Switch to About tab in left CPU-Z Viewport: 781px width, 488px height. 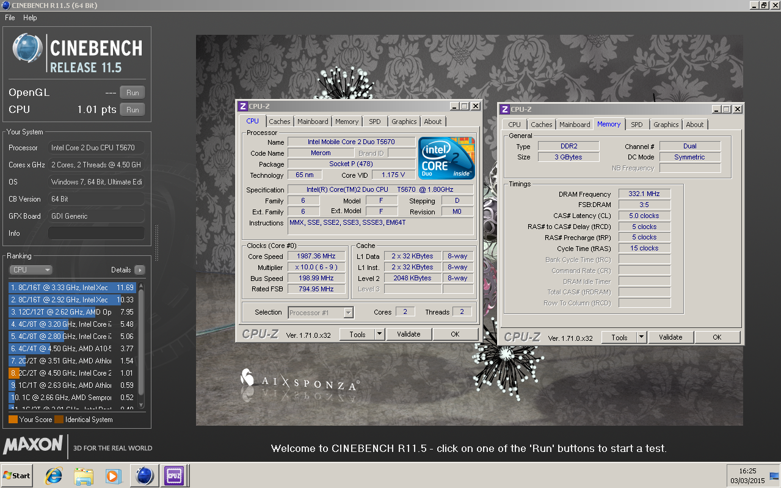tap(433, 122)
